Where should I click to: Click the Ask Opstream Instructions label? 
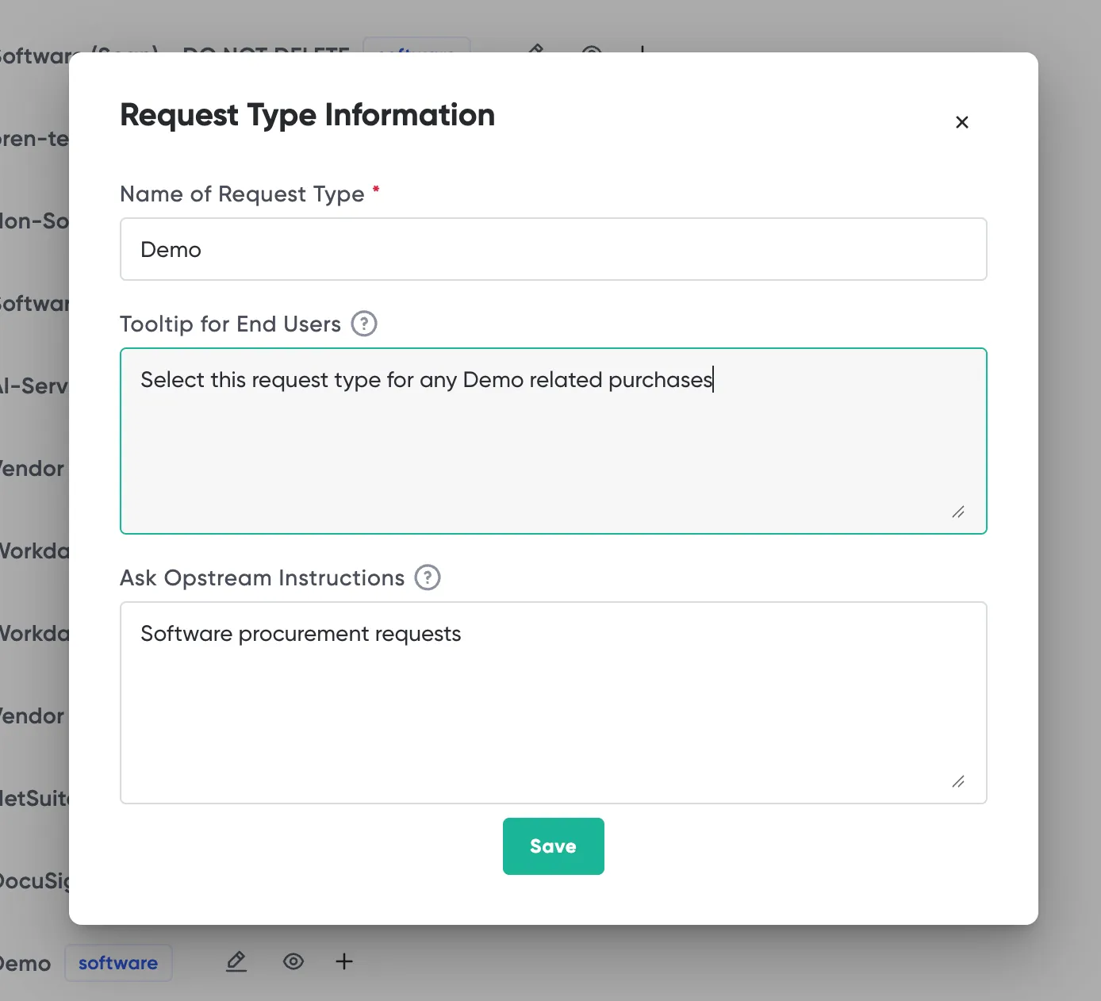263,578
